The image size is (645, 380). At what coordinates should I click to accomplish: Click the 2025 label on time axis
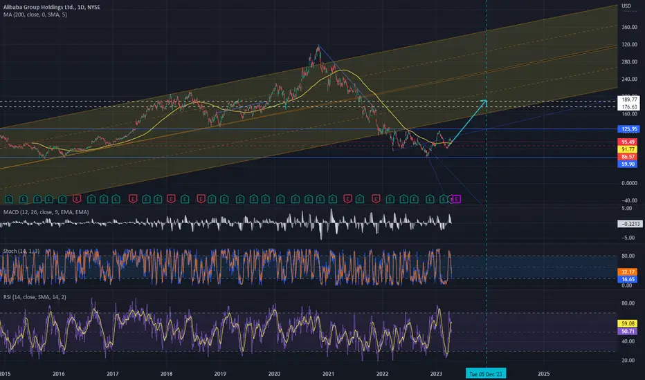[x=543, y=374]
